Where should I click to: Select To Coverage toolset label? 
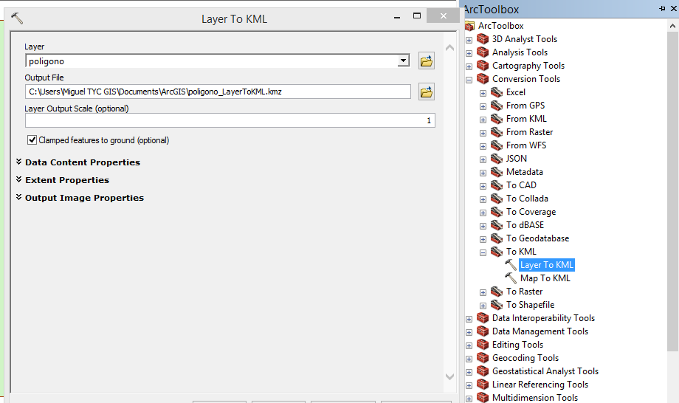point(531,212)
